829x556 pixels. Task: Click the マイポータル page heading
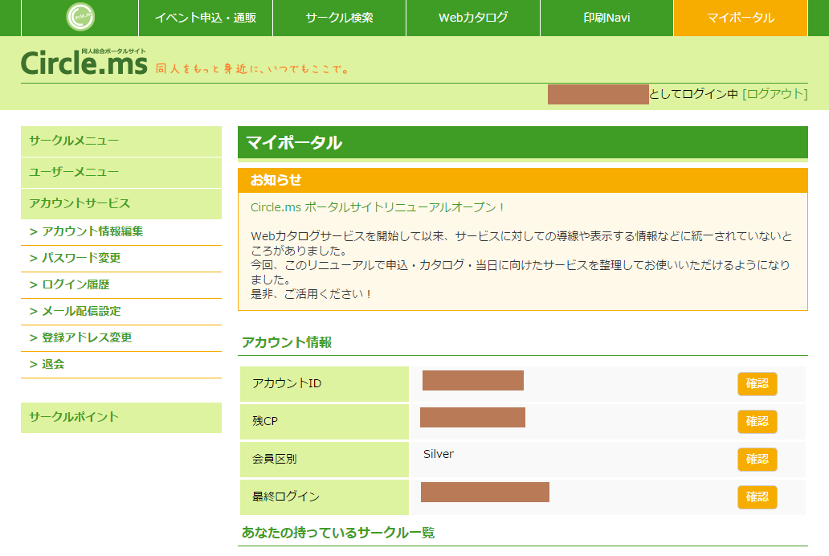523,142
